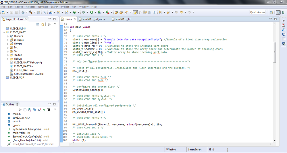Toggle Hide Static Members in Outline
The image size is (287, 153).
tap(39, 110)
